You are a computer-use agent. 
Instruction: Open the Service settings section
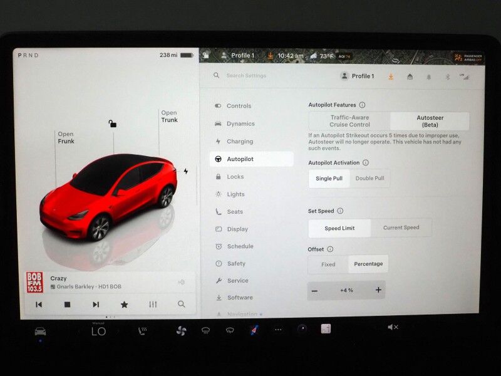238,281
